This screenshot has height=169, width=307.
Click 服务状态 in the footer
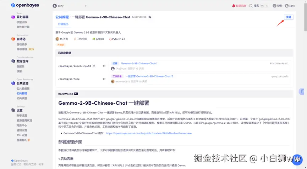tap(16, 164)
